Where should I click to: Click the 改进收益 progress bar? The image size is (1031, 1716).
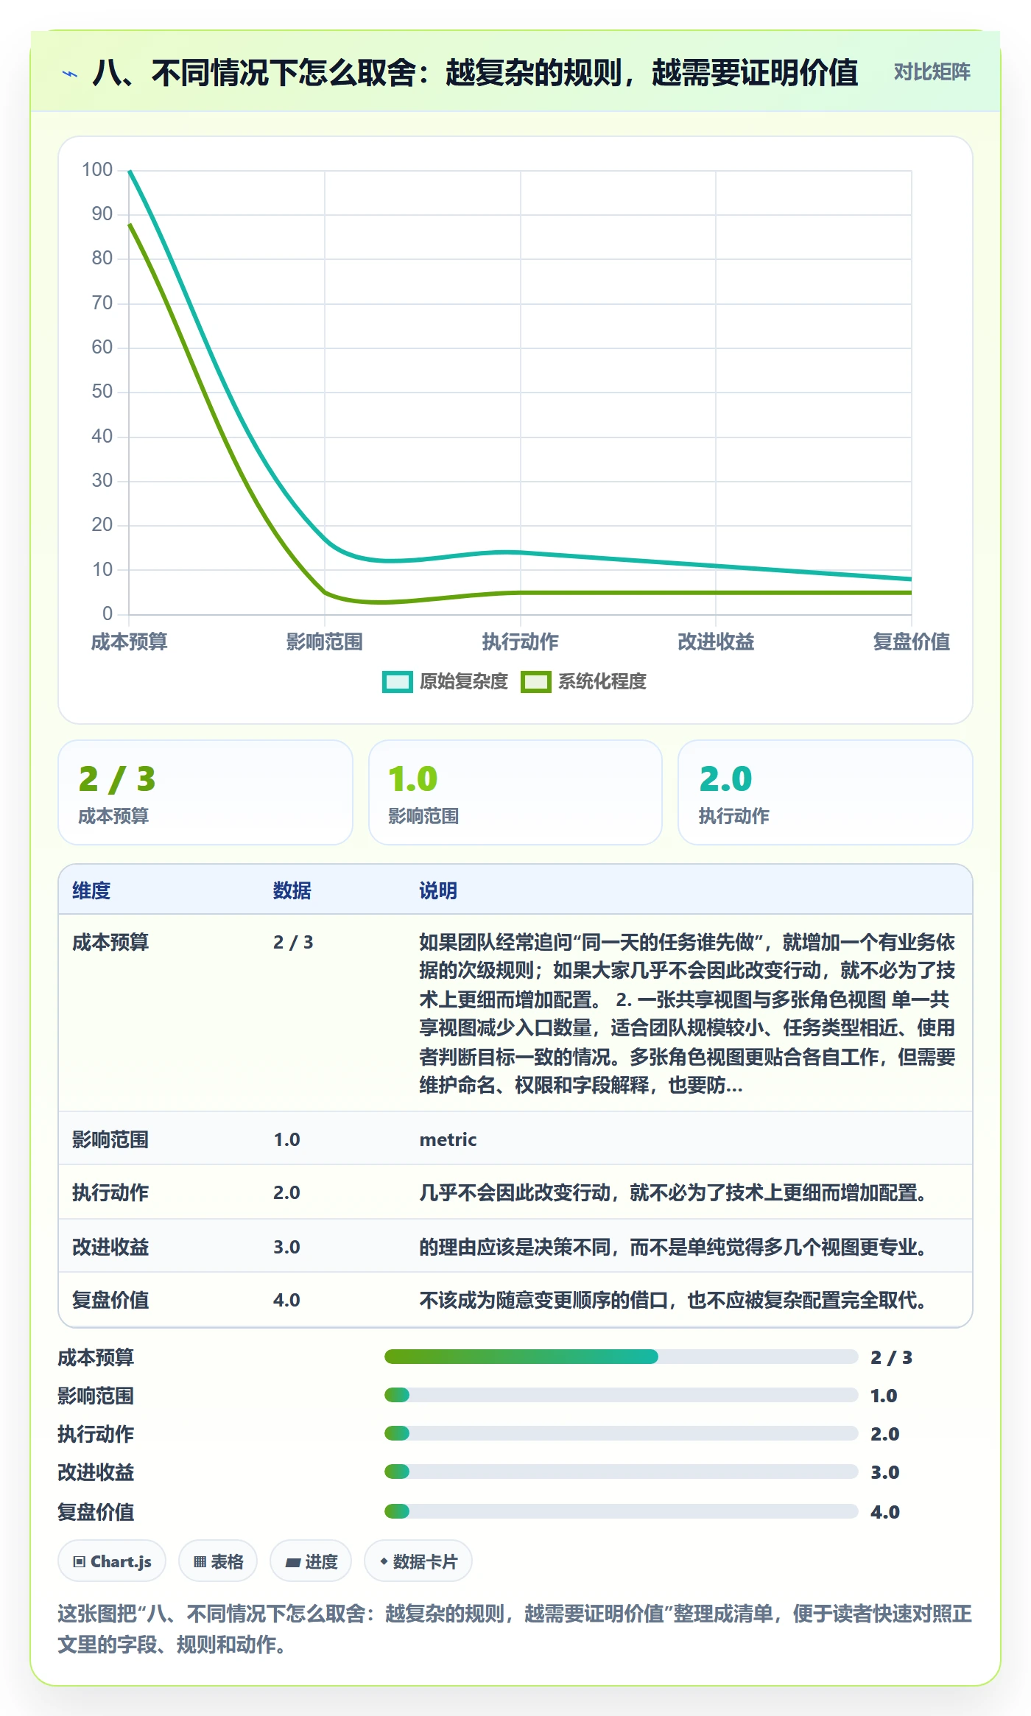click(621, 1471)
